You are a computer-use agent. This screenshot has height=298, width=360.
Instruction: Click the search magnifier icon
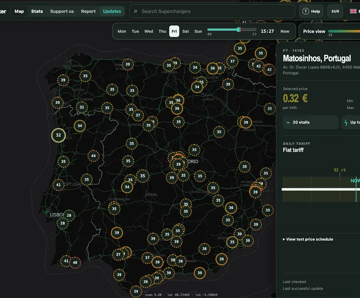pyautogui.click(x=136, y=11)
